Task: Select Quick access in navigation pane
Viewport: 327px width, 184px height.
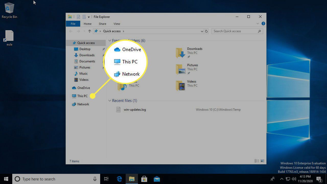Action: pos(86,43)
